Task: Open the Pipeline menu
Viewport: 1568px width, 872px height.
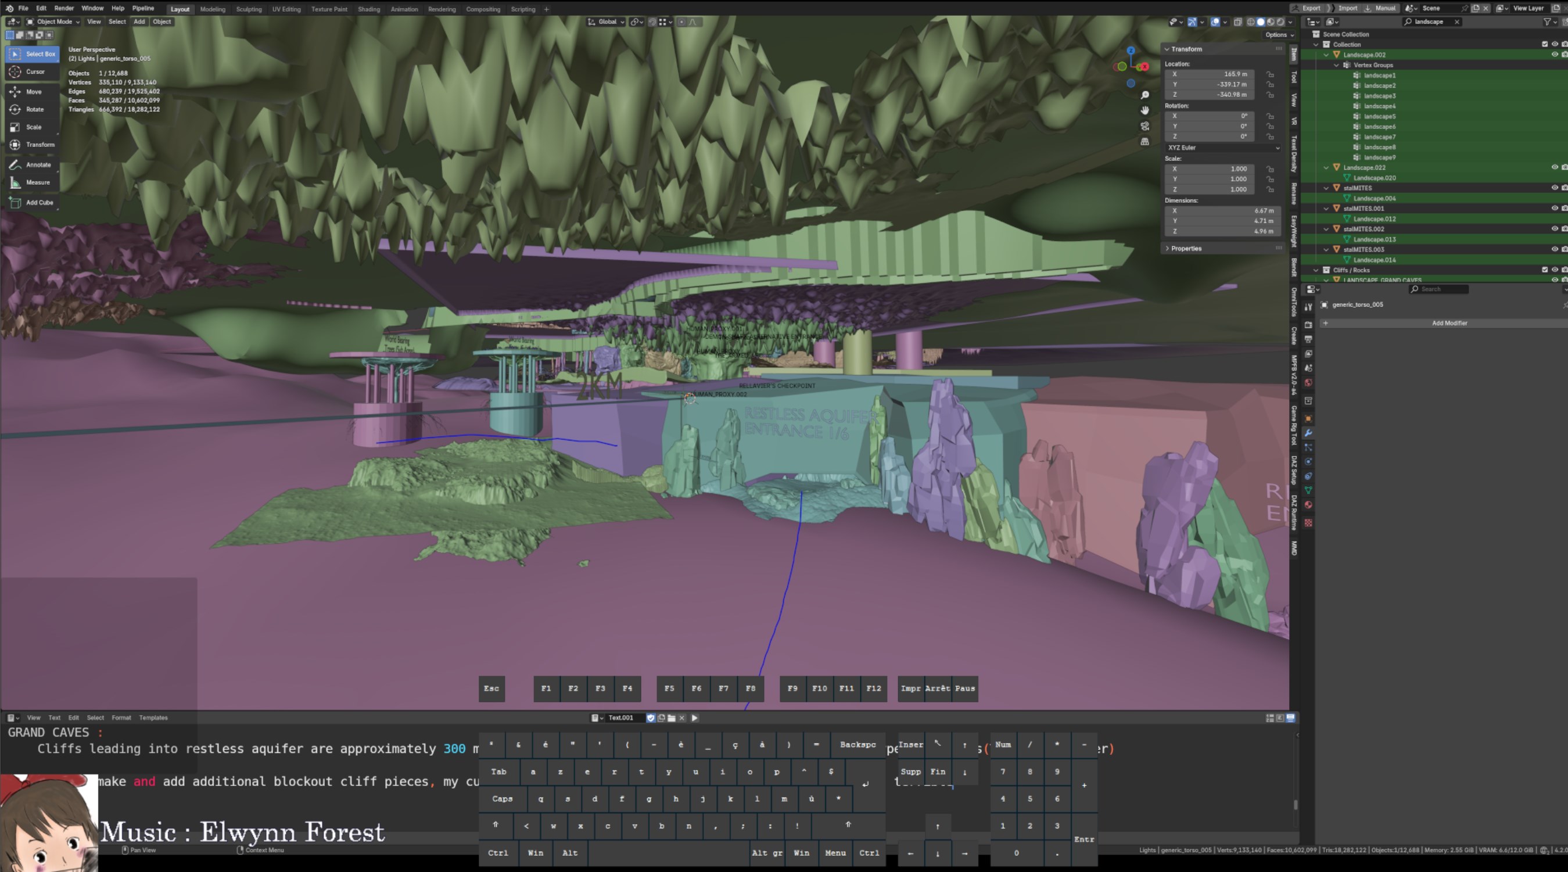Action: pos(143,9)
